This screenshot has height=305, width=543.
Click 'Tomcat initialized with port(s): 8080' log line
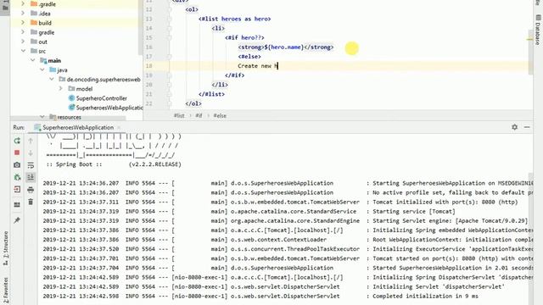pos(445,202)
